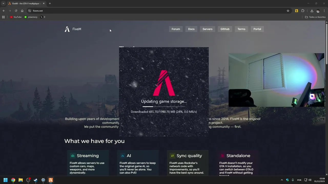
Task: Click the FiveM tab in browser
Action: coord(26,4)
